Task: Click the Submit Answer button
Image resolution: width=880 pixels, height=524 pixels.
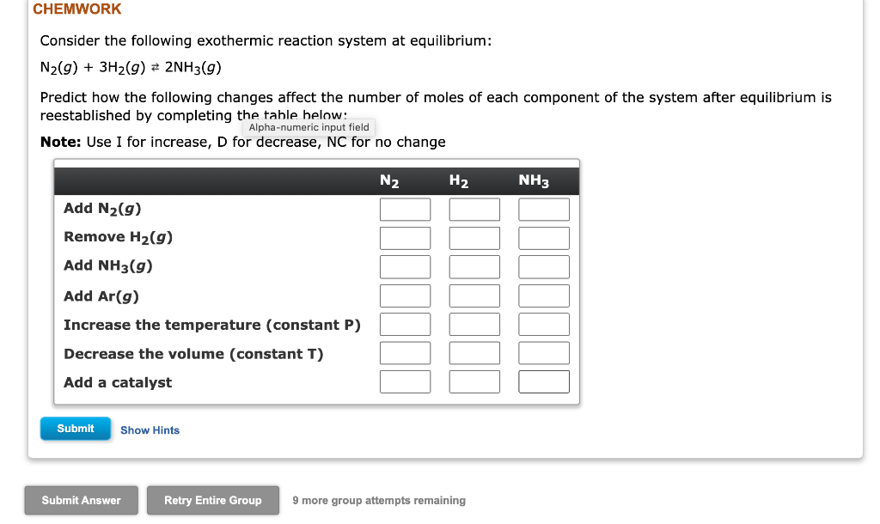Action: tap(81, 500)
